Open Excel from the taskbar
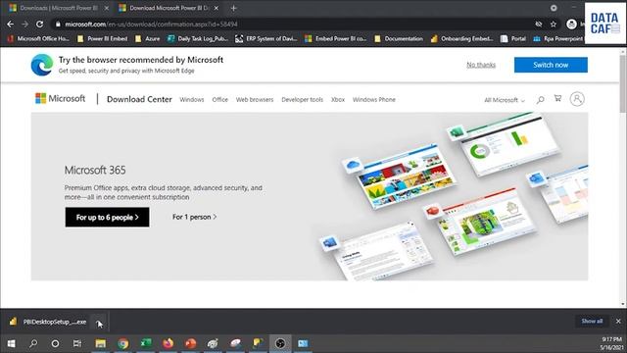Screen dimensions: 627x353 coord(146,343)
